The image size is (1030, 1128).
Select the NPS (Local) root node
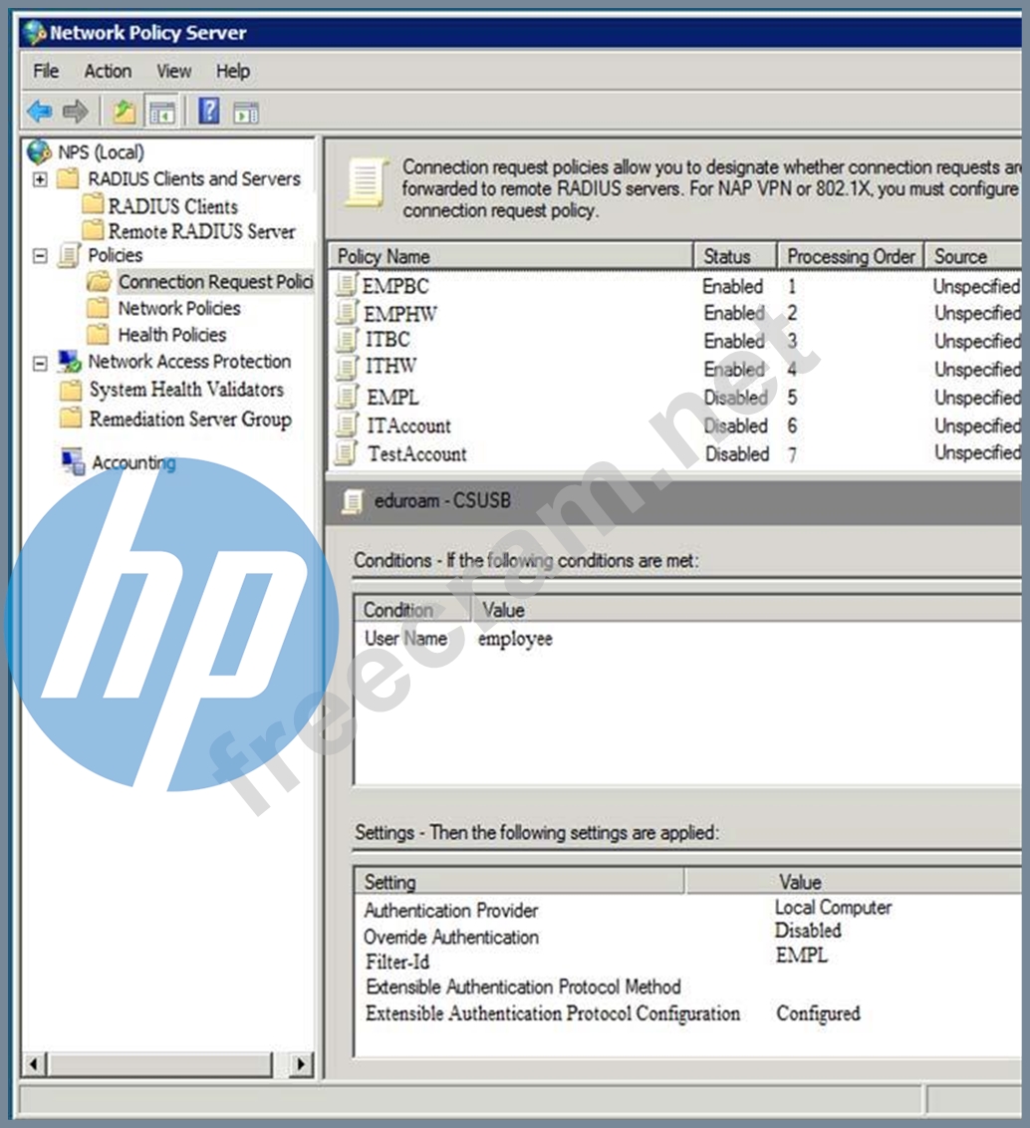[x=101, y=152]
